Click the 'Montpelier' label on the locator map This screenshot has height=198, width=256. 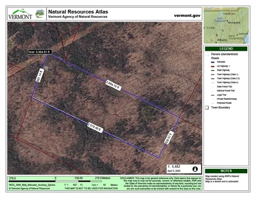coord(234,23)
